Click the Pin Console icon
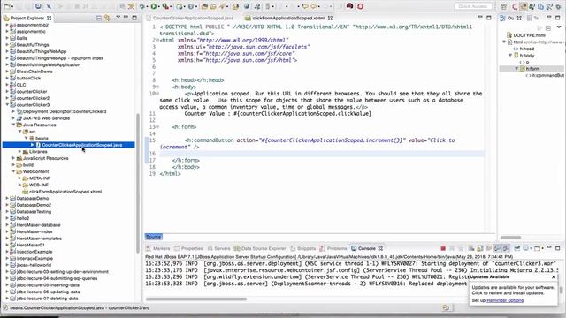This screenshot has width=566, height=318. pyautogui.click(x=516, y=248)
